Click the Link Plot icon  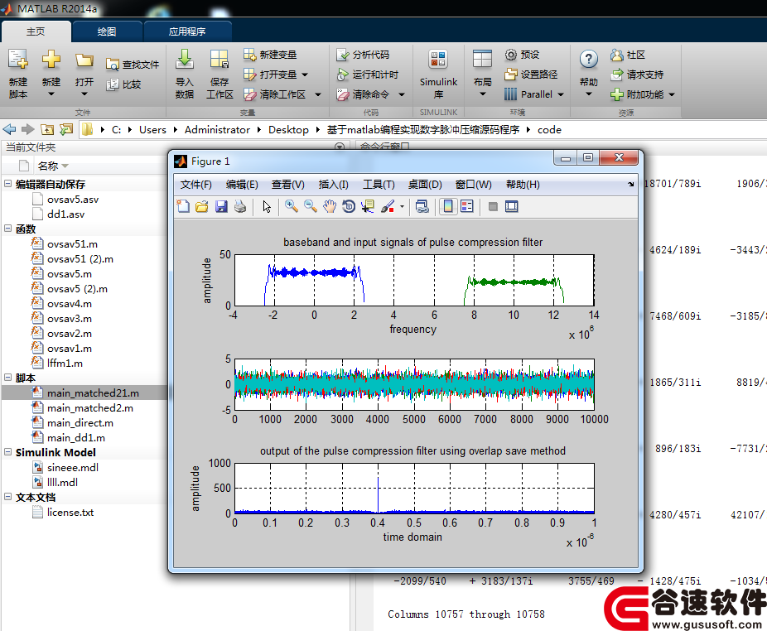tap(422, 206)
